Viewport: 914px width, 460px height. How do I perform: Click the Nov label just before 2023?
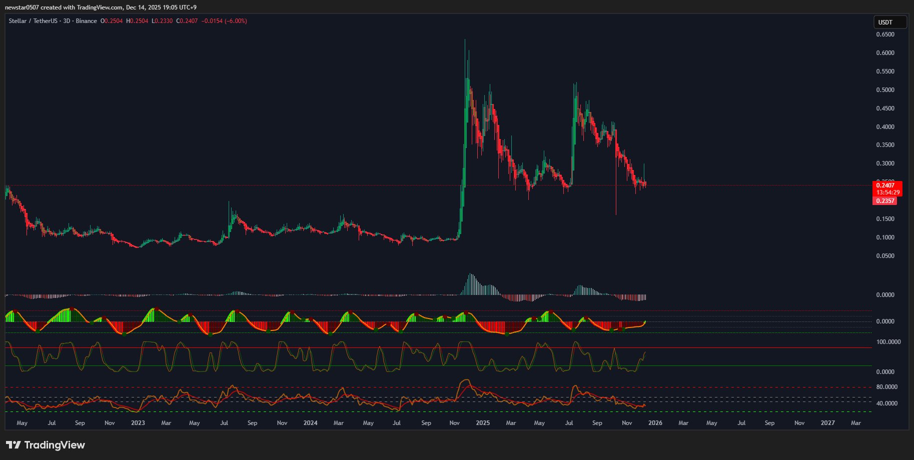point(110,423)
